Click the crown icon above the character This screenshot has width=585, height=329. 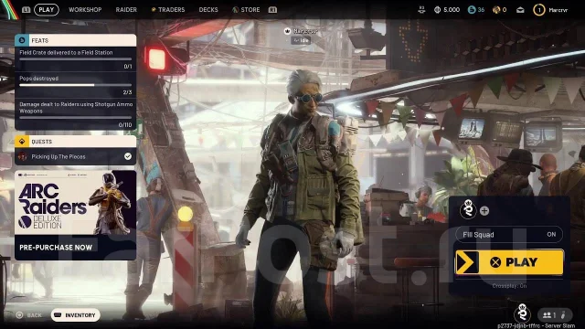pos(287,31)
